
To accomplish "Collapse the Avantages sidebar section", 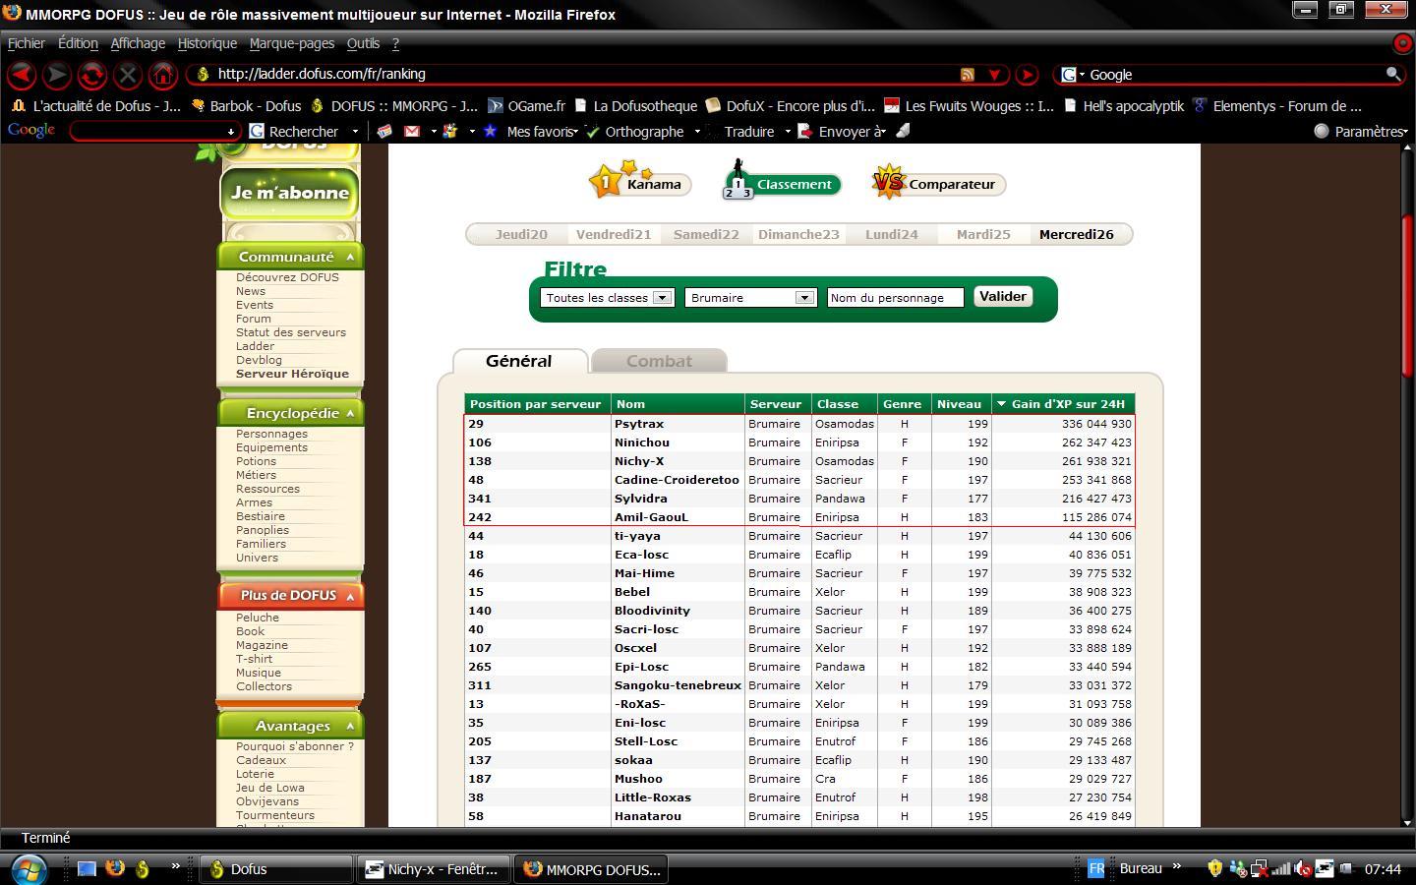I will pyautogui.click(x=350, y=727).
